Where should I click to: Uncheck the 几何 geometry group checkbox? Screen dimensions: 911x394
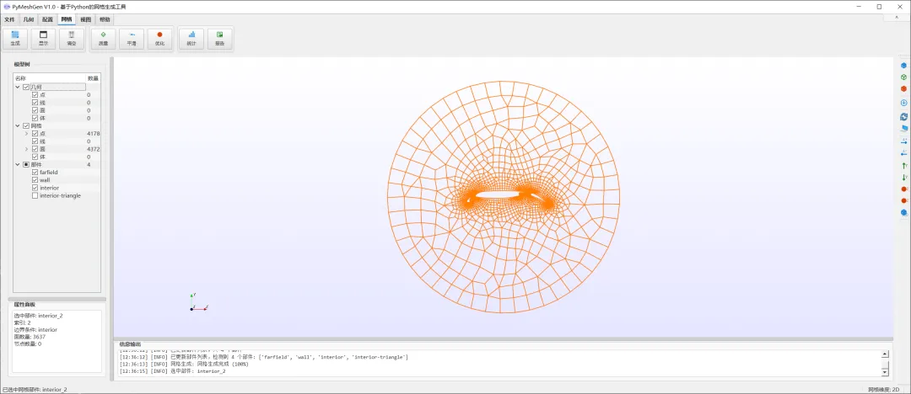tap(26, 87)
